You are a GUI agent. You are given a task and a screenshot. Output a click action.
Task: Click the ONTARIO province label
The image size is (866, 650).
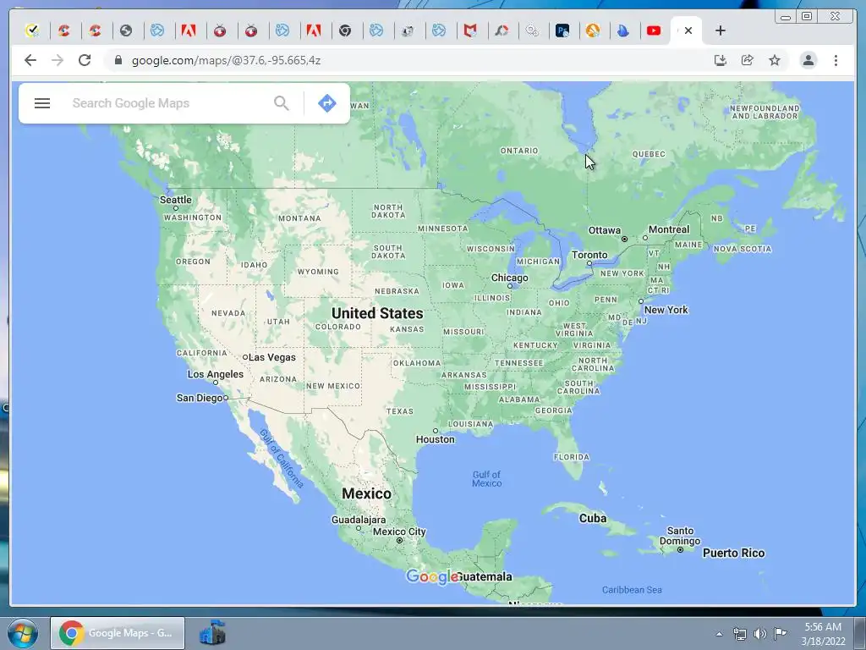click(x=518, y=151)
